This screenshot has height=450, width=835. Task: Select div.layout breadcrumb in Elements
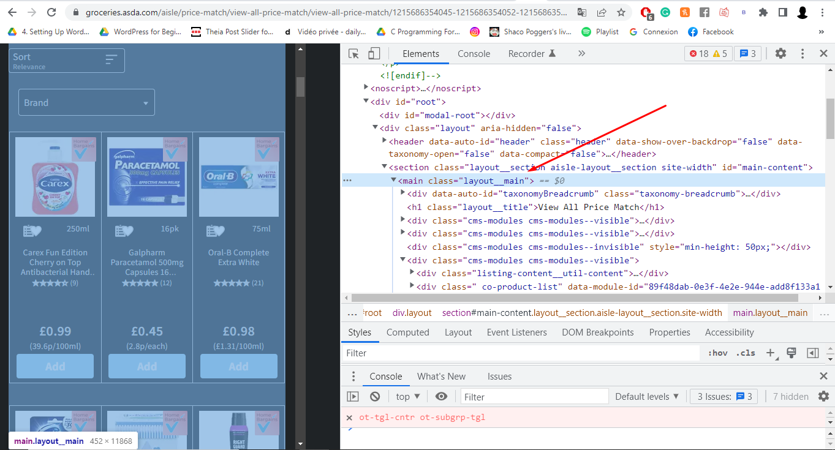click(412, 313)
